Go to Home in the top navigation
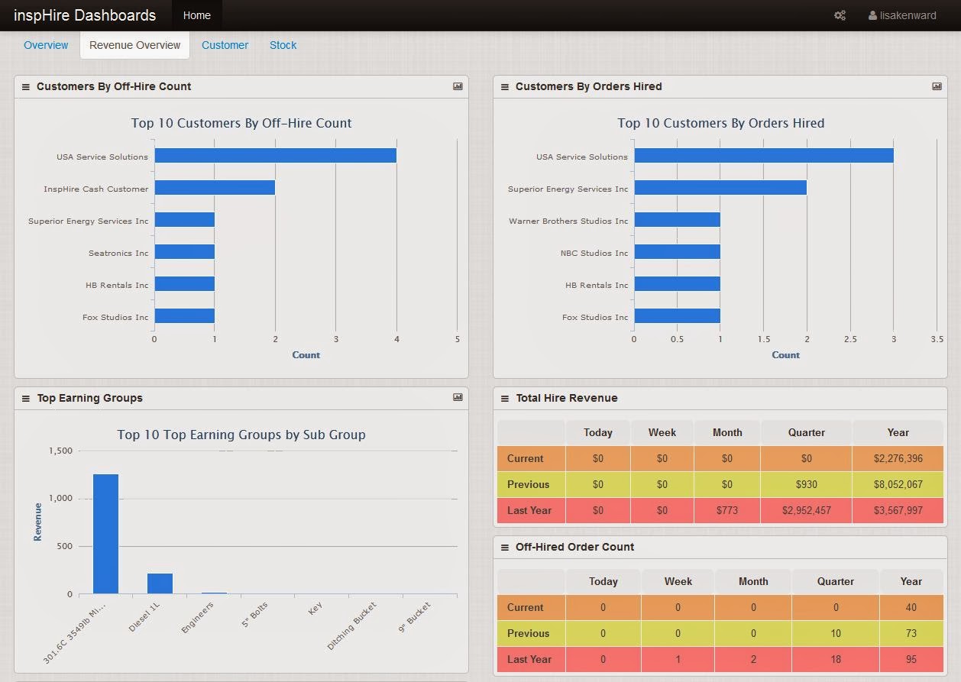Viewport: 961px width, 682px height. (x=197, y=15)
